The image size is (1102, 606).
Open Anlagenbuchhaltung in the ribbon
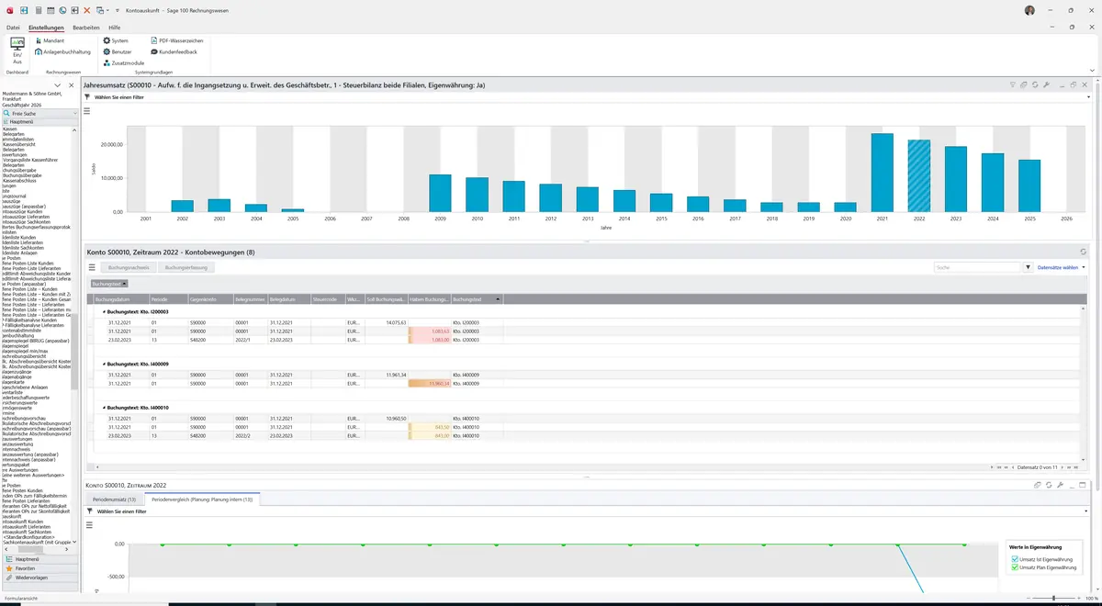[x=62, y=51]
